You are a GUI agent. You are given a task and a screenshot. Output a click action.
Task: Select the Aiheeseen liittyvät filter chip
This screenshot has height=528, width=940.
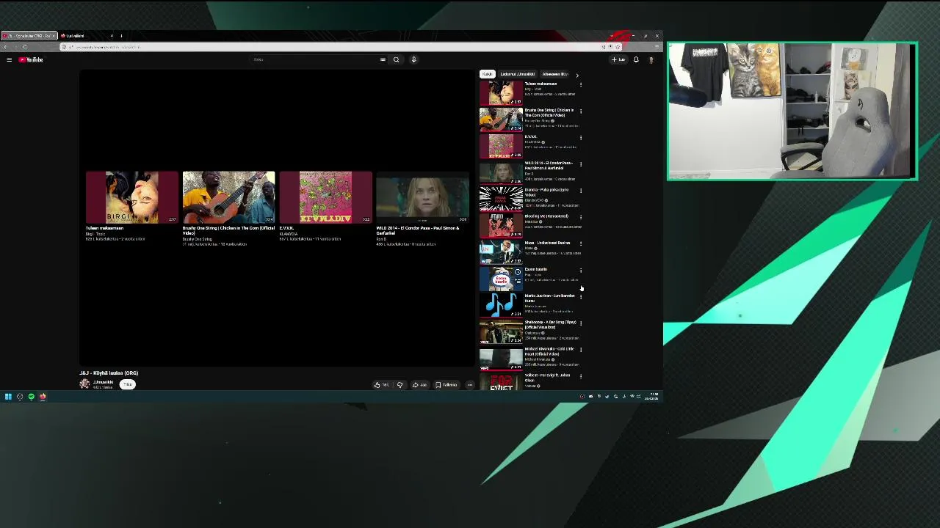pos(555,74)
